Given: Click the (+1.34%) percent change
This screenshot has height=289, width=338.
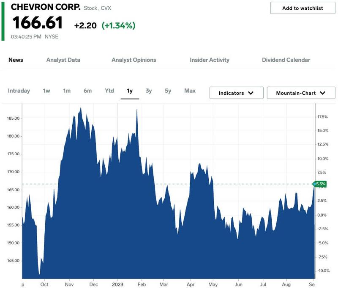Looking at the screenshot, I should click(119, 25).
